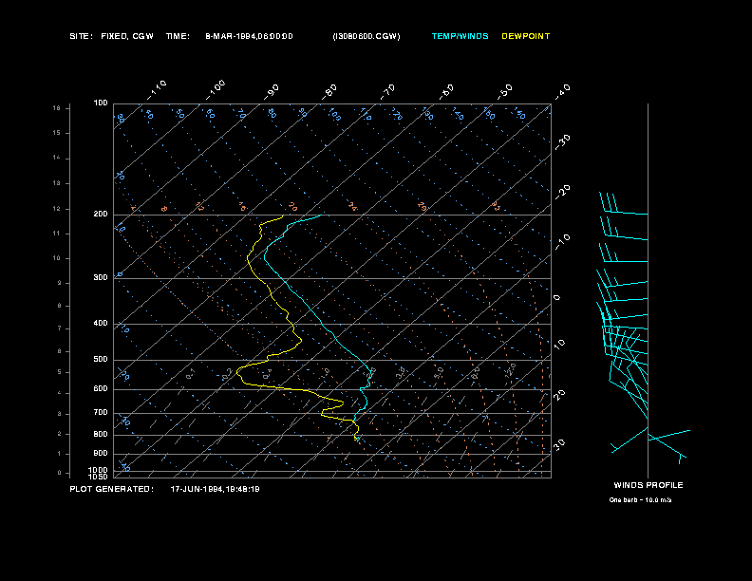
Task: Click the -70 temperature axis label
Action: [x=388, y=92]
